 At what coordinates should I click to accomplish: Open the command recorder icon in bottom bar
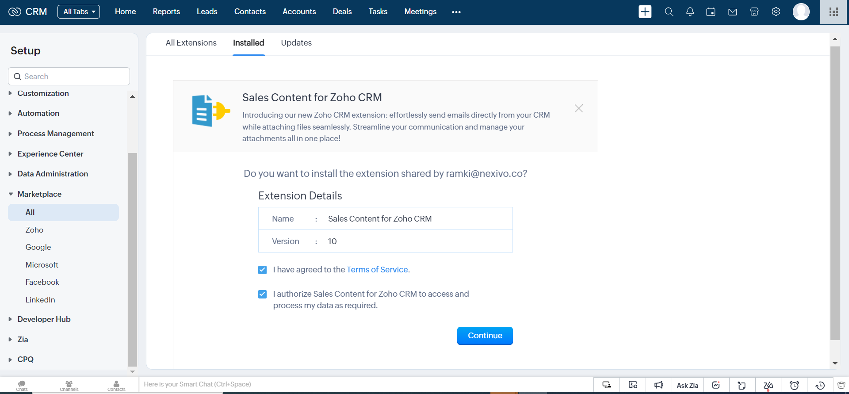click(x=633, y=385)
